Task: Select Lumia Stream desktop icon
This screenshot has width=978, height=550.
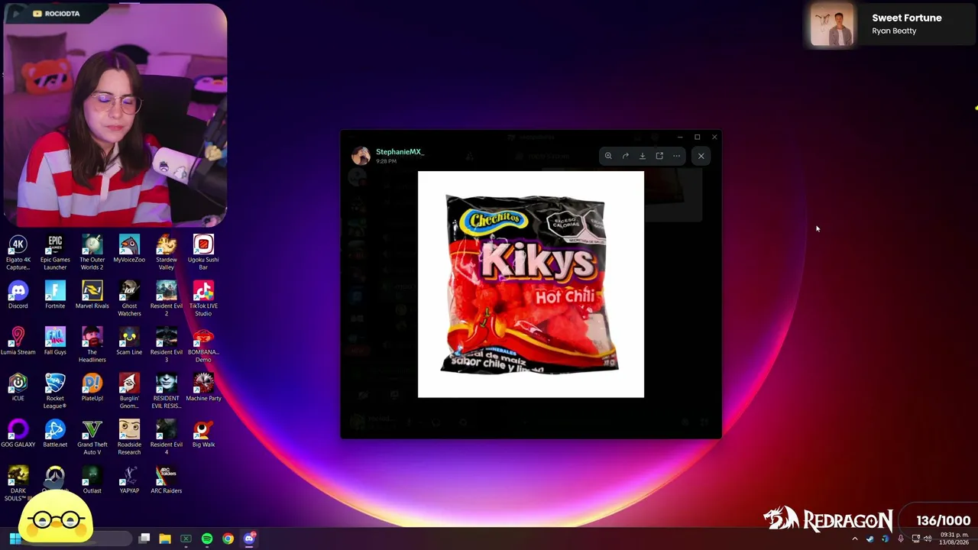Action: click(x=18, y=341)
